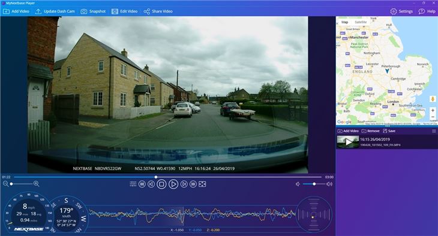The height and width of the screenshot is (236, 438).
Task: Open Settings gear
Action: pos(401,11)
